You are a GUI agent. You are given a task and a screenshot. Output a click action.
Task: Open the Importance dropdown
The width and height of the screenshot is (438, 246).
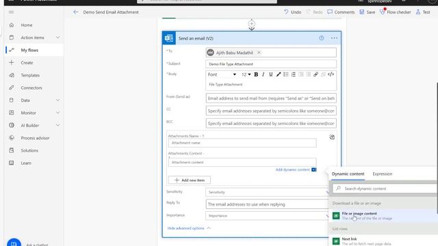tap(268, 216)
